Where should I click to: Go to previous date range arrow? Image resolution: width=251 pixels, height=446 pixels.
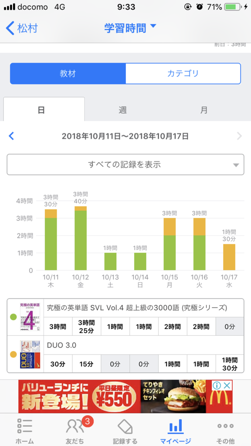[x=11, y=136]
